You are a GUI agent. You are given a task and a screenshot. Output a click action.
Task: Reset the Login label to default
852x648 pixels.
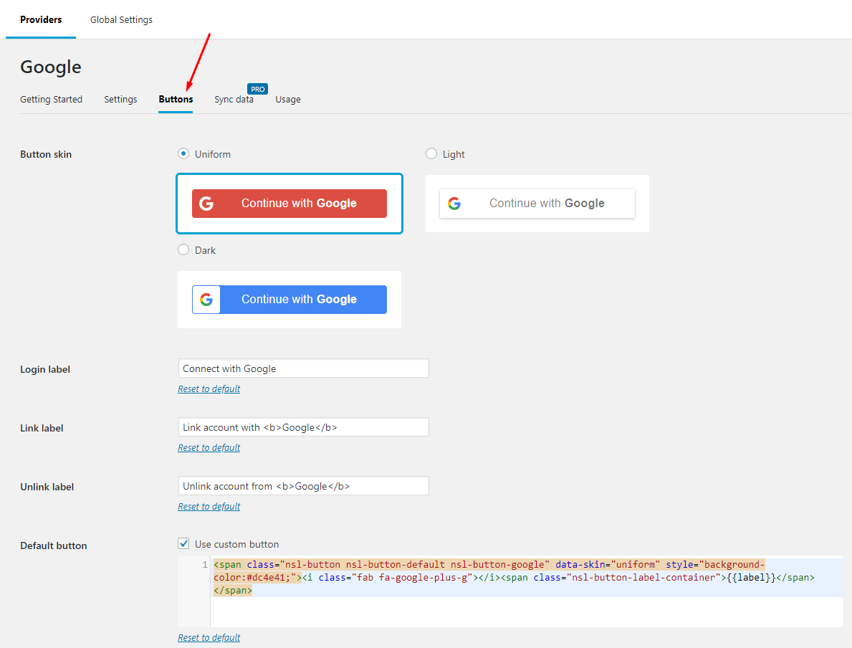(x=209, y=389)
